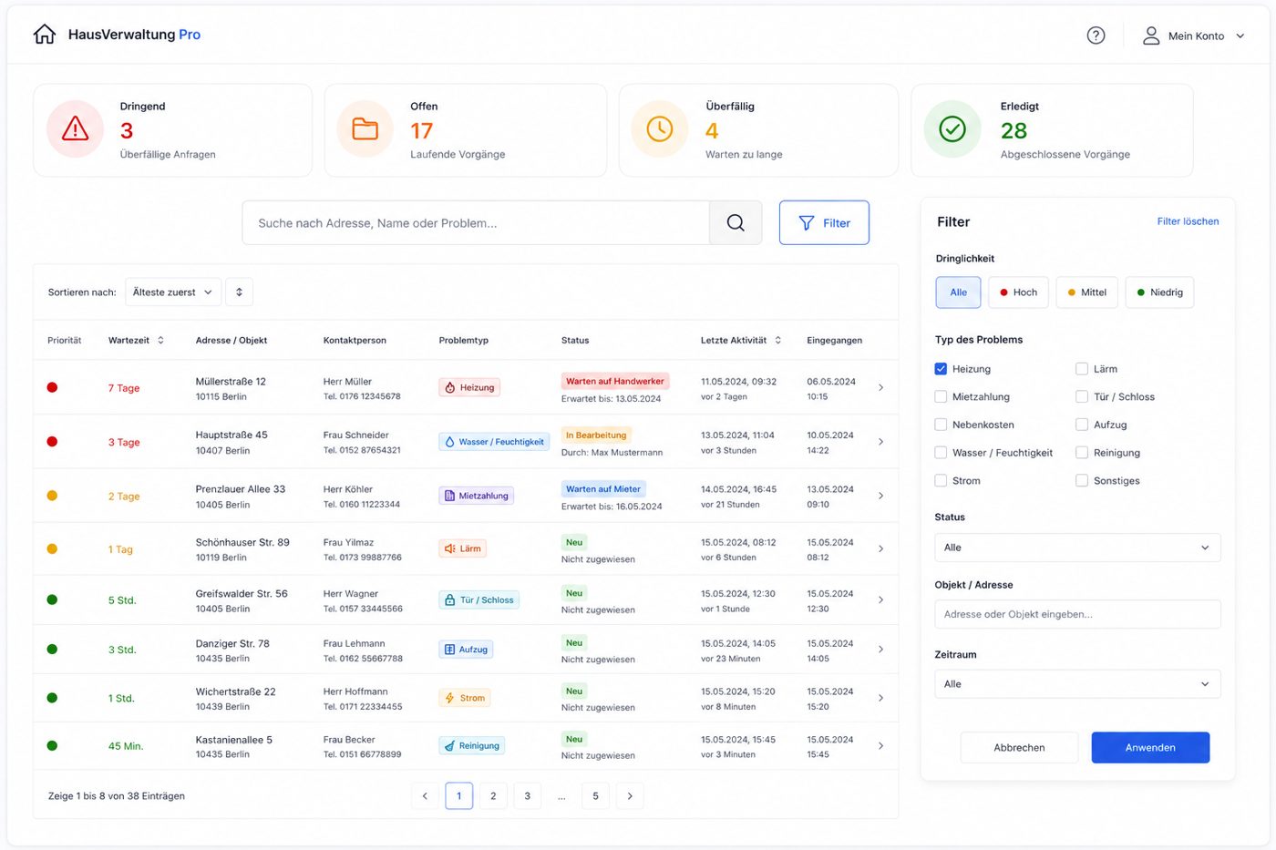Image resolution: width=1276 pixels, height=850 pixels.
Task: Focus the Suche nach Adresse search field
Action: tap(476, 223)
